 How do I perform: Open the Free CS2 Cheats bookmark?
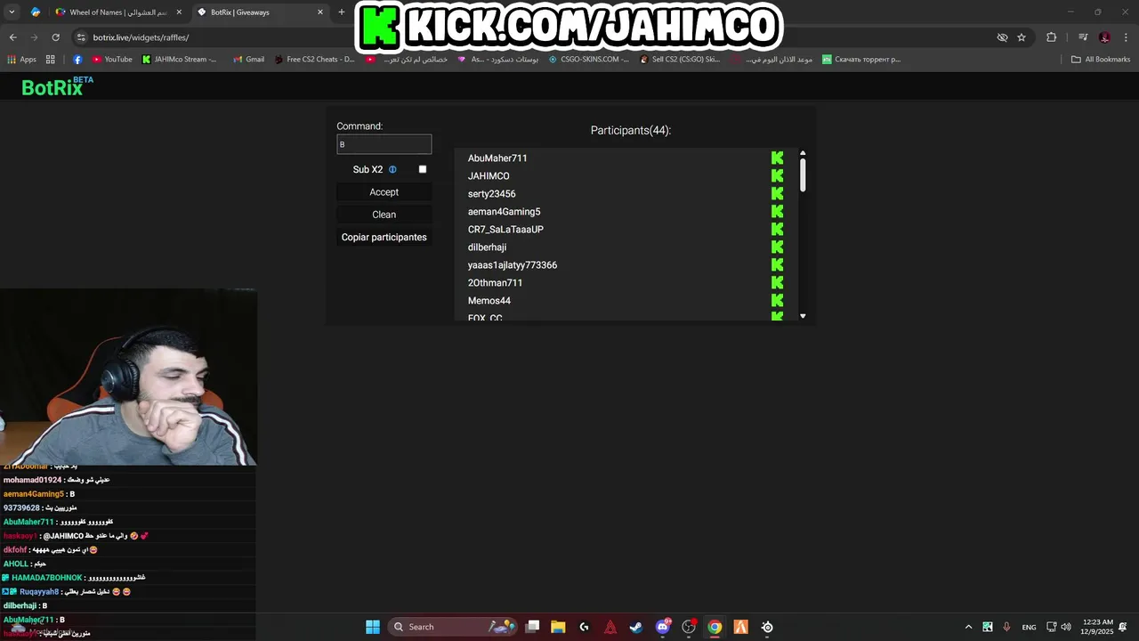coord(314,60)
